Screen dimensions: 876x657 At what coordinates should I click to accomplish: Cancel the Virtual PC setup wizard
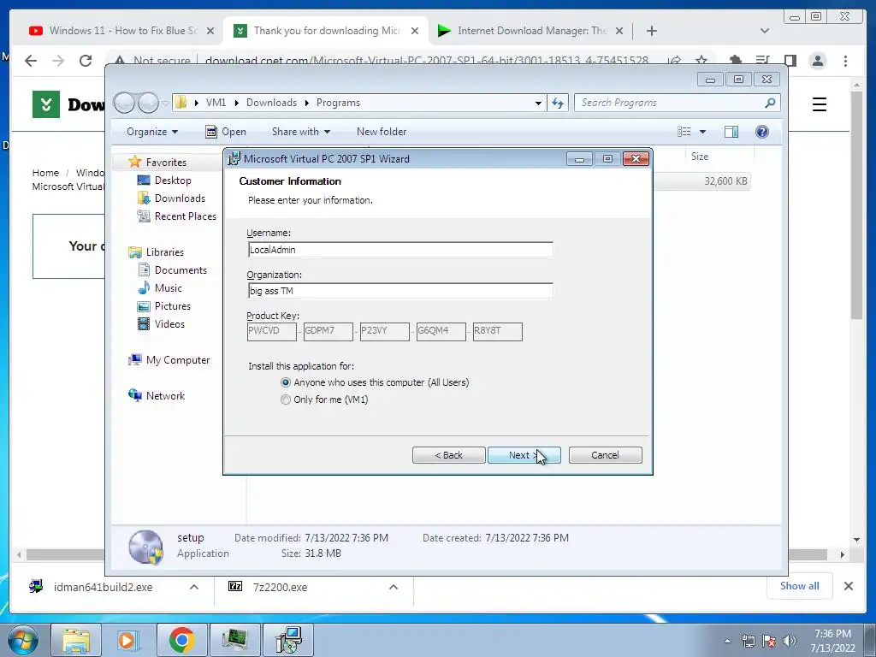(605, 455)
